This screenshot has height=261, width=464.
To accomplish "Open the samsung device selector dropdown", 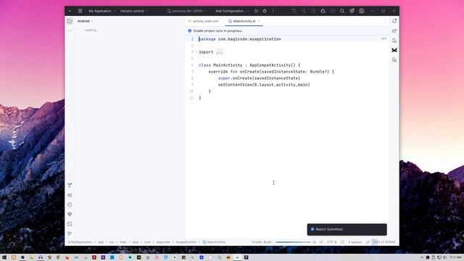I will 187,11.
